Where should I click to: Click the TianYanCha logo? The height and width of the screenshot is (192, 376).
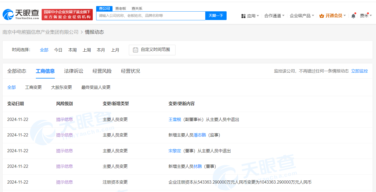(x=21, y=14)
